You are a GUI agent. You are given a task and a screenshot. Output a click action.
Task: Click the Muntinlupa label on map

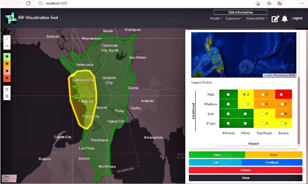click(x=107, y=166)
